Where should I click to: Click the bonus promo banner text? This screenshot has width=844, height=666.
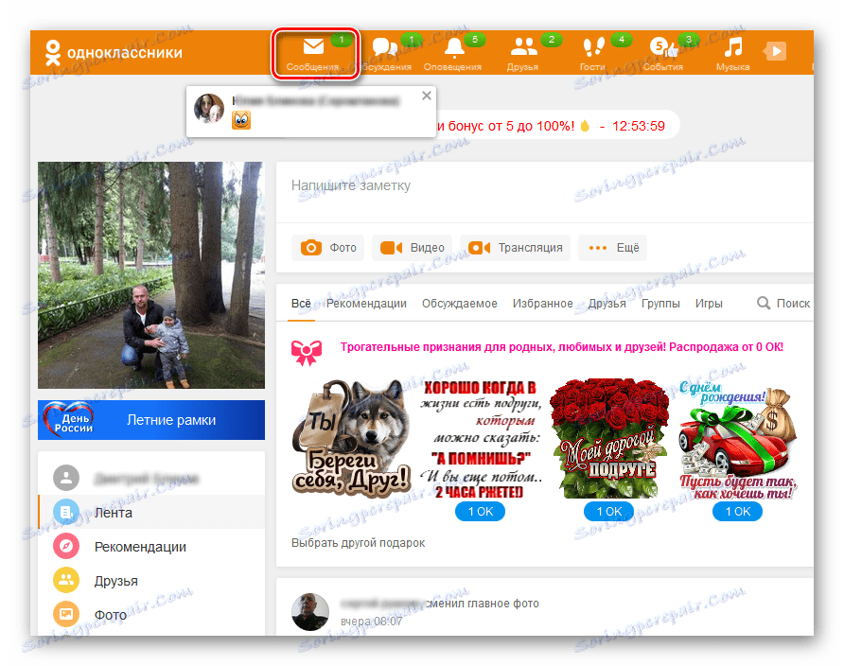click(552, 126)
